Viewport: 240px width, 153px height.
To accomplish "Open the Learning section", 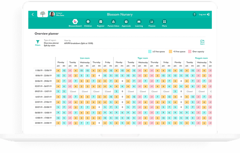I will [x=138, y=22].
